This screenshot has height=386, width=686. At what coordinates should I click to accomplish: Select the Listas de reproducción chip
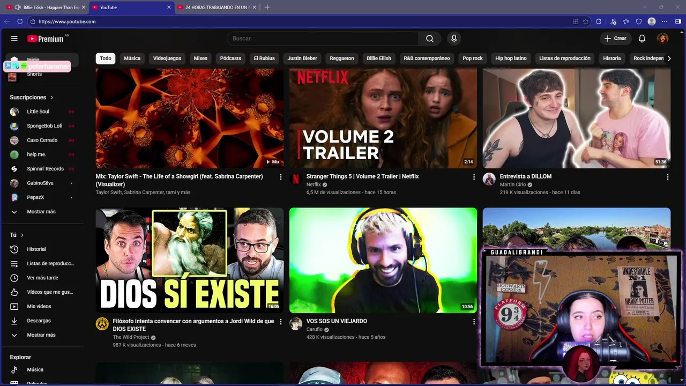pyautogui.click(x=565, y=58)
